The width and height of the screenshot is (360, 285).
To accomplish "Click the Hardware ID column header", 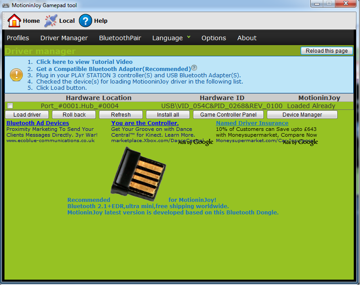I will (x=222, y=98).
